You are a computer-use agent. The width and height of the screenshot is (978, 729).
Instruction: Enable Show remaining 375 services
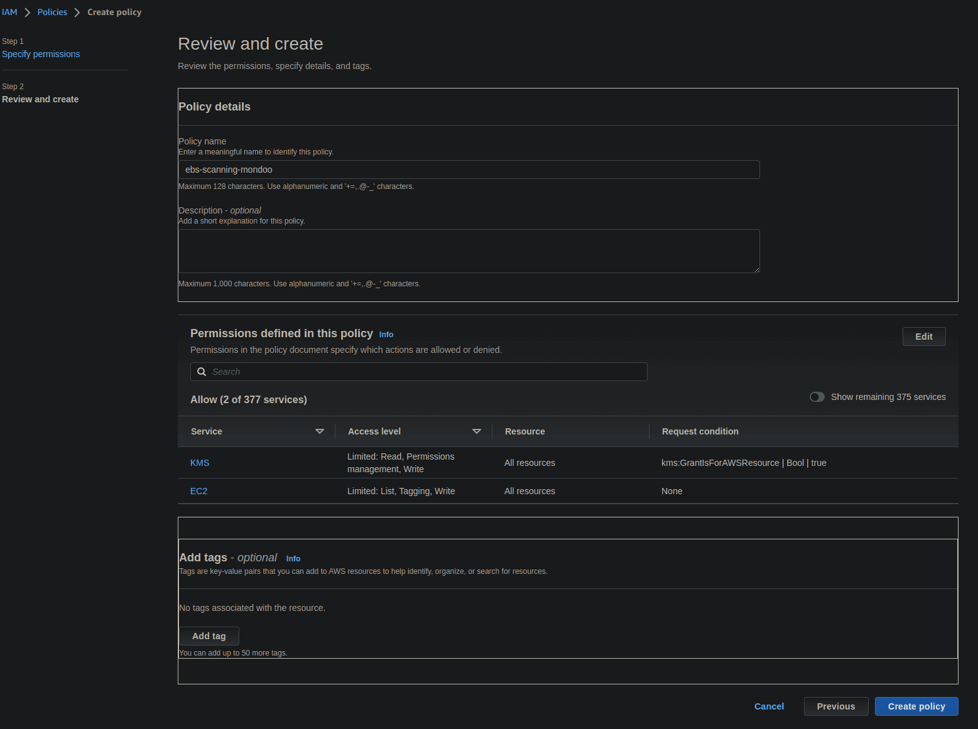(817, 397)
